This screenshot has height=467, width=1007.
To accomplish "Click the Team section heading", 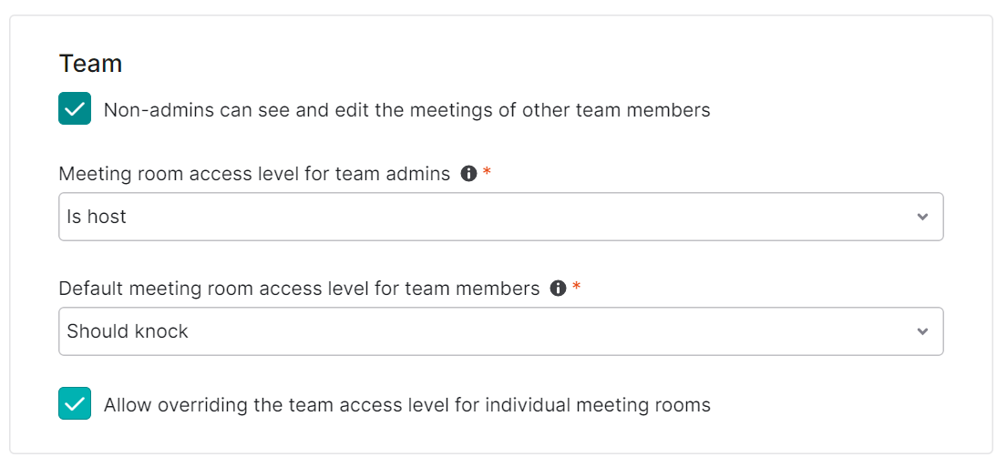I will point(90,64).
